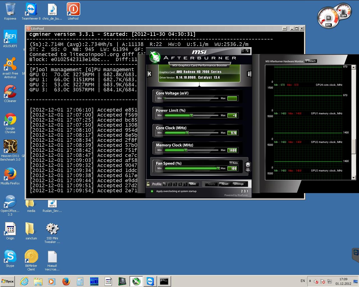Launch Internet Explorer from taskbar
Viewport: 359px width, 287px height.
(24, 281)
